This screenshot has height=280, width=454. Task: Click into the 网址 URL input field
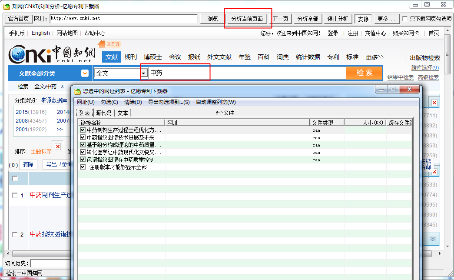click(124, 19)
